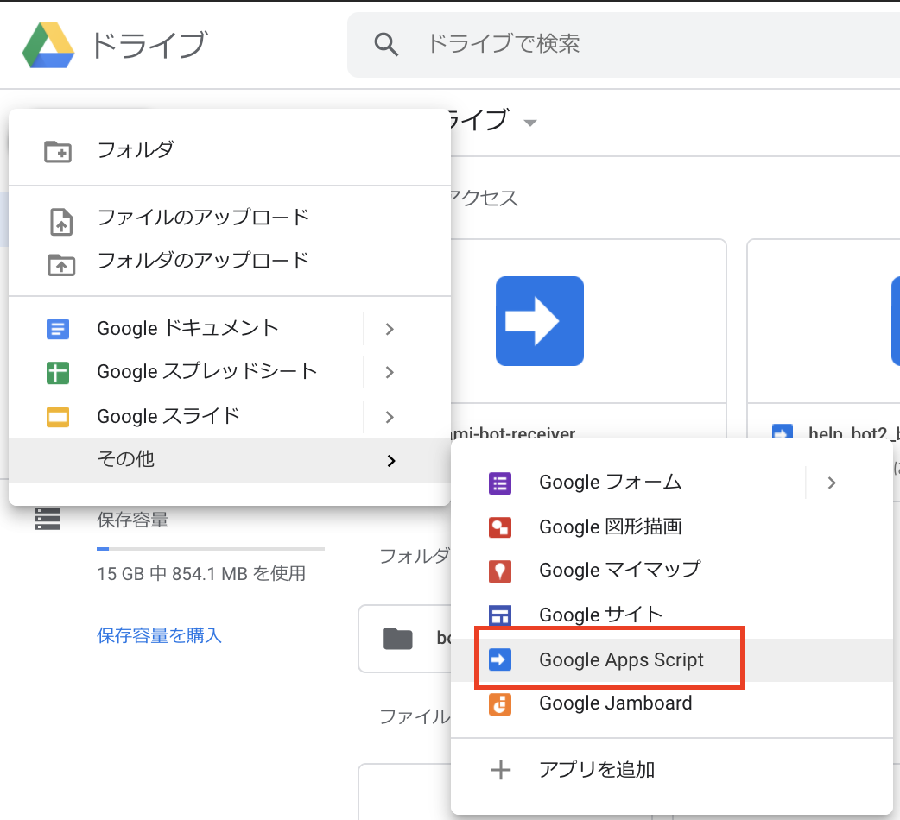Expand the Google ドキュメント submenu chevron
Image resolution: width=900 pixels, height=820 pixels.
pos(389,329)
